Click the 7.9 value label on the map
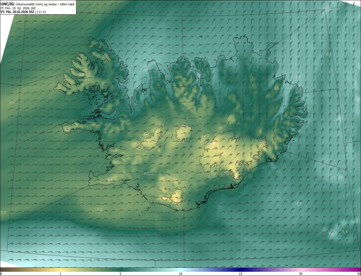Screen dimensions: 361x276 [x=331, y=234]
